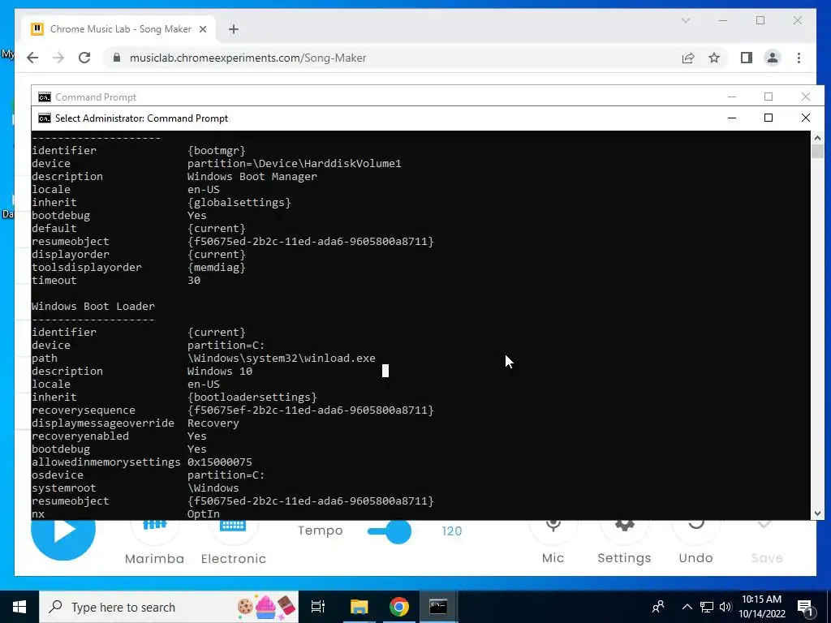
Task: Select the Chrome Music Lab tab
Action: click(120, 29)
